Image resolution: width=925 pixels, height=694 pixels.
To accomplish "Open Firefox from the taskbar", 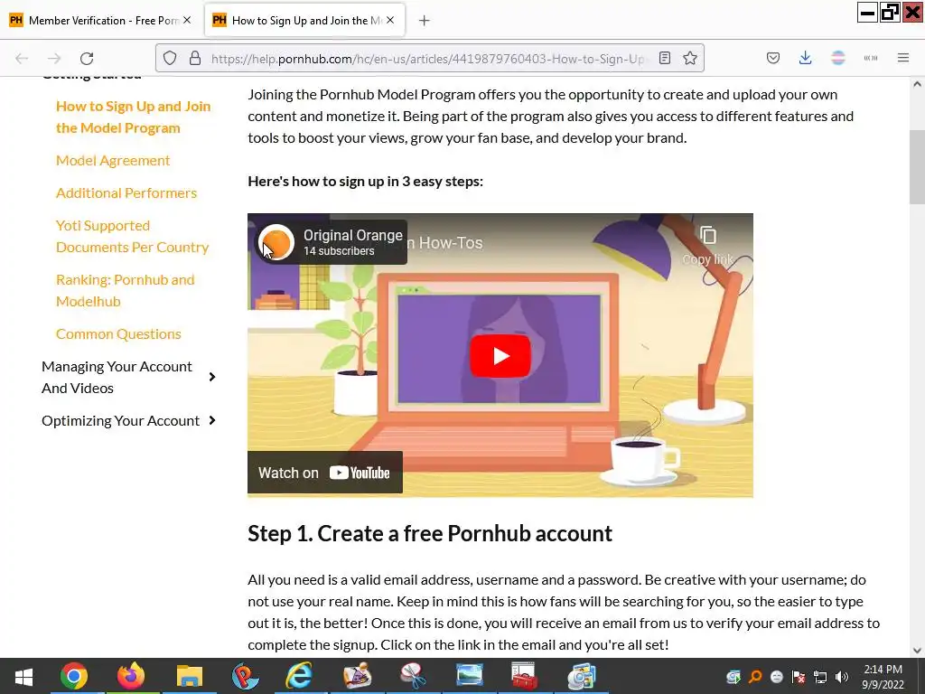I will click(x=131, y=676).
